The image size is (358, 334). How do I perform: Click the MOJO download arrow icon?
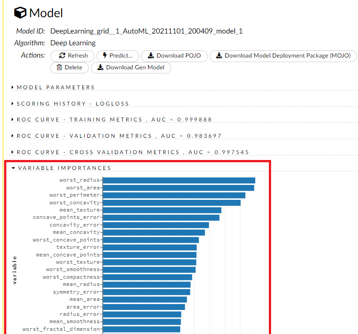[219, 56]
